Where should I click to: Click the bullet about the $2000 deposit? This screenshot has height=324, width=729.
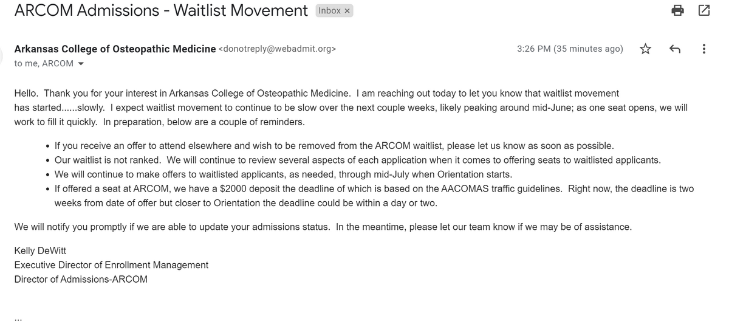(x=374, y=189)
